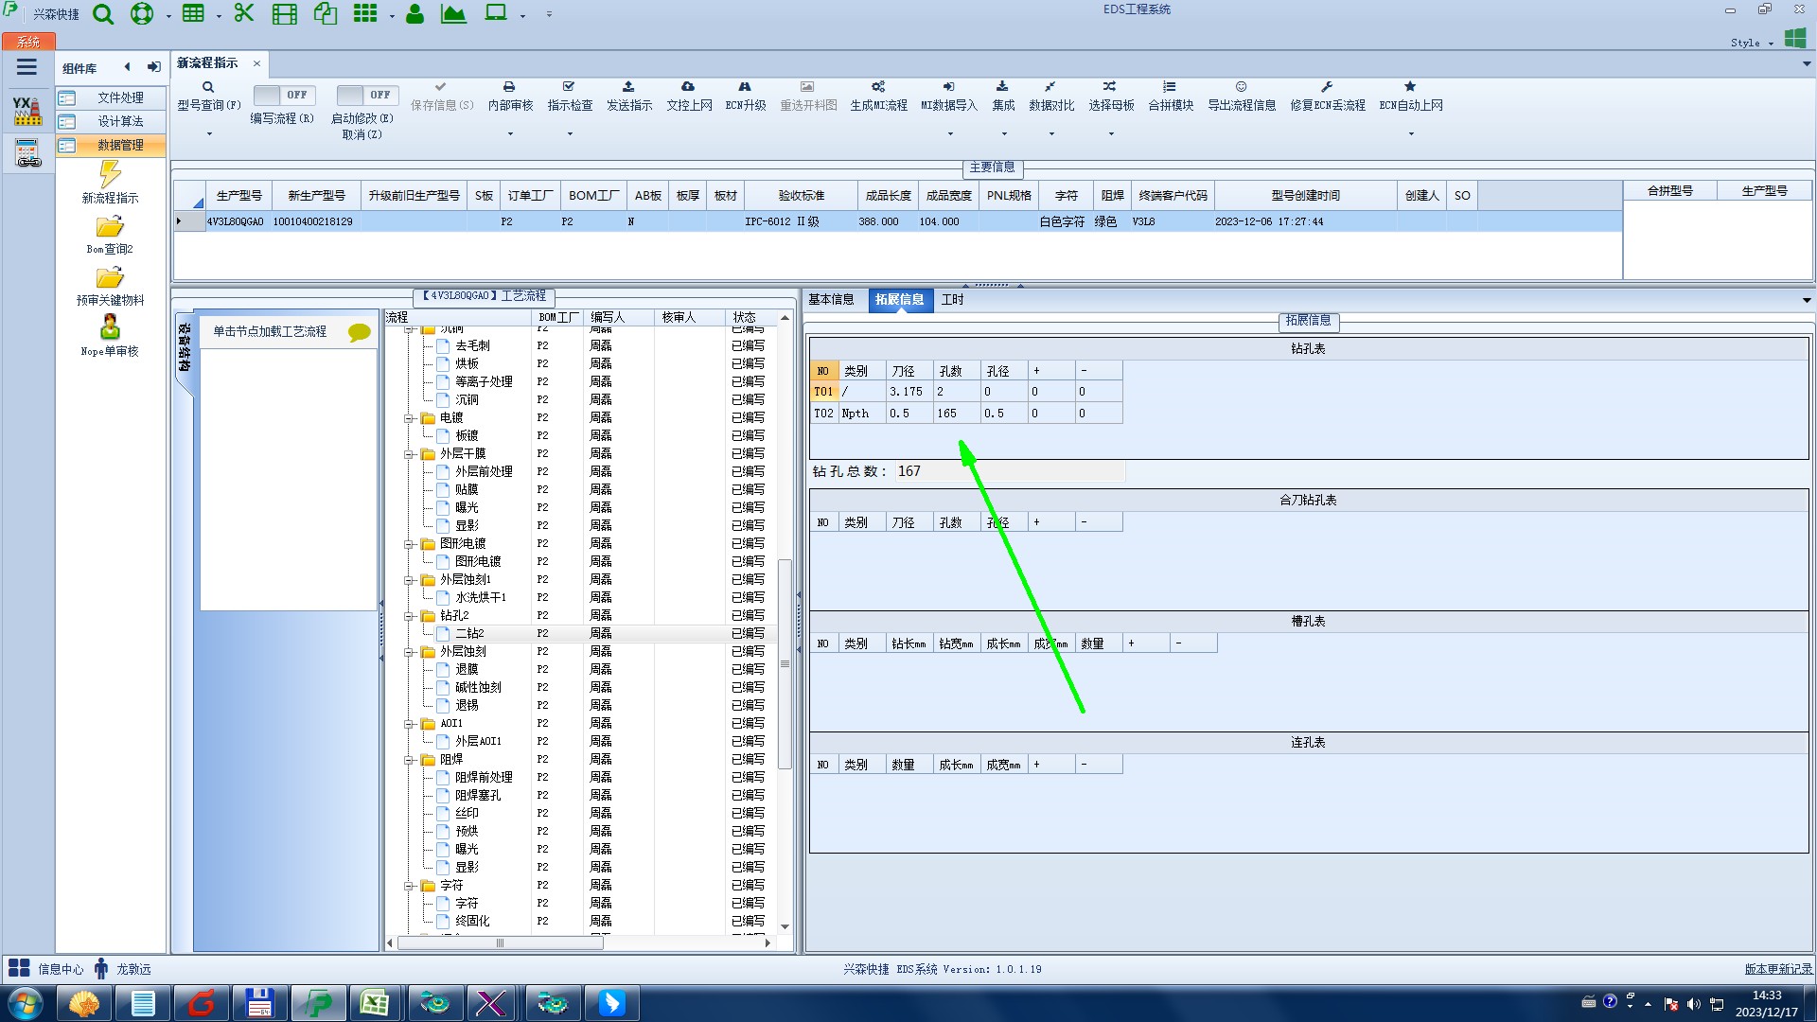Click the 型号查询 search icon
1817x1022 pixels.
(x=208, y=87)
